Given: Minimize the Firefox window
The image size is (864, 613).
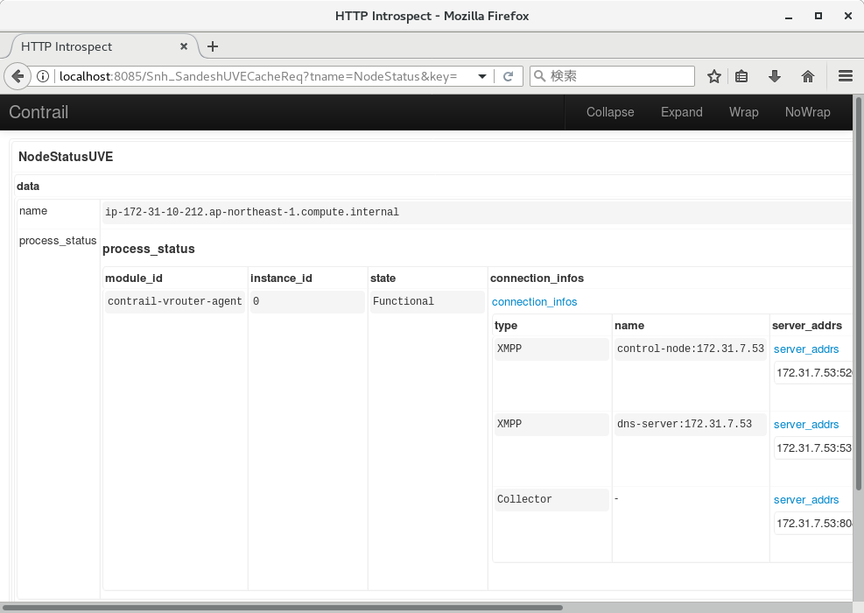Looking at the screenshot, I should point(789,16).
